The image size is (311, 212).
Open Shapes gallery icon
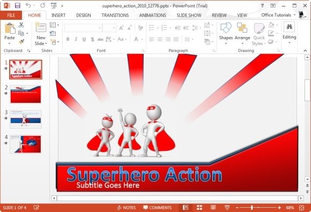click(x=226, y=28)
